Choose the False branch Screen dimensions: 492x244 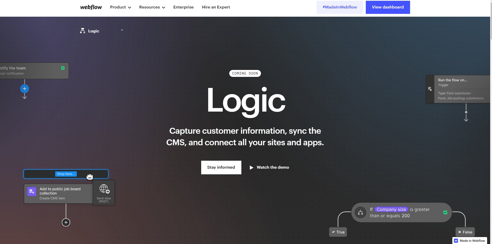465,232
